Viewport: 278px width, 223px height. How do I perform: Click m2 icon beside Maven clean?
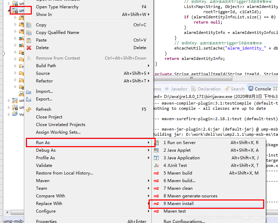(x=156, y=189)
